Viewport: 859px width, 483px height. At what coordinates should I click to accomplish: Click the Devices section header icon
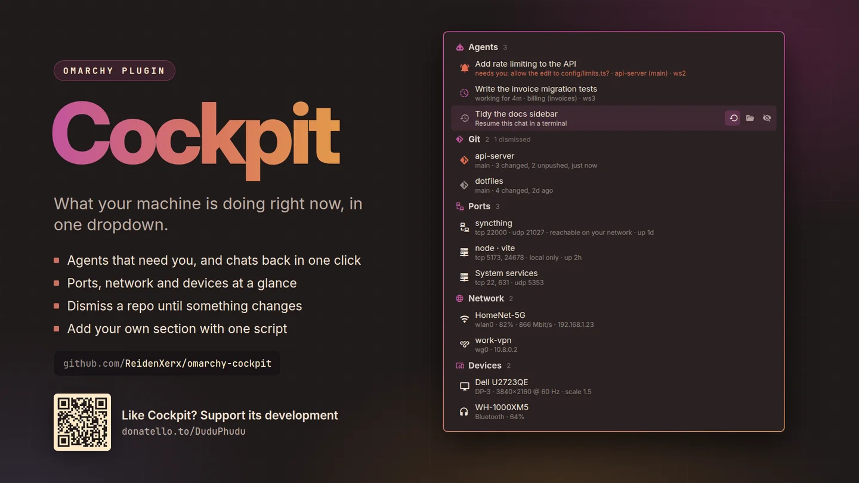pyautogui.click(x=460, y=366)
